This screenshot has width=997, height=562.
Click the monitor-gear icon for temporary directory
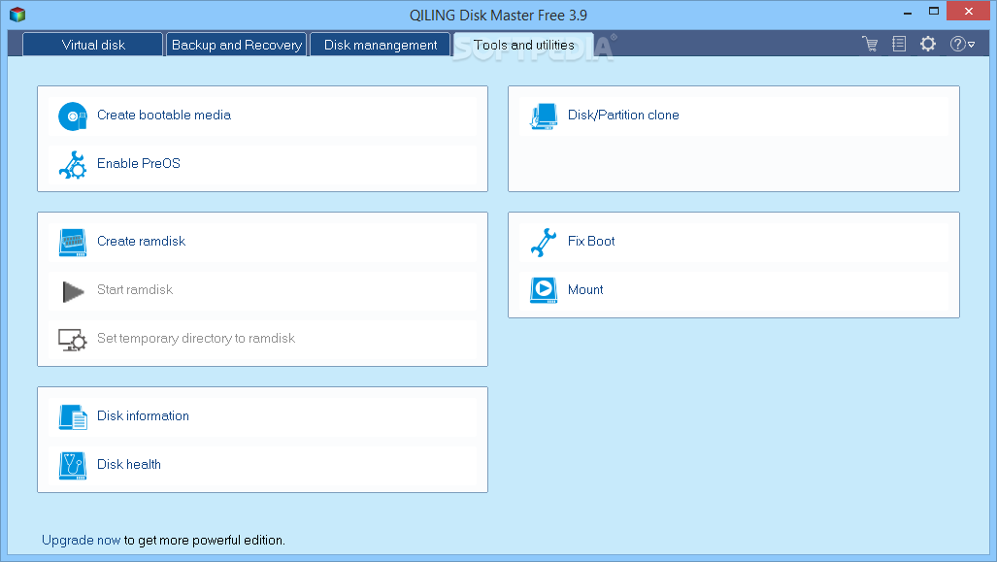coord(73,340)
